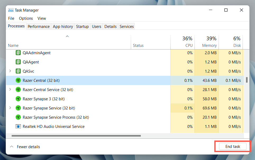Click the 43.6 MB memory value
Screen dimensions: 255x160
click(x=210, y=81)
